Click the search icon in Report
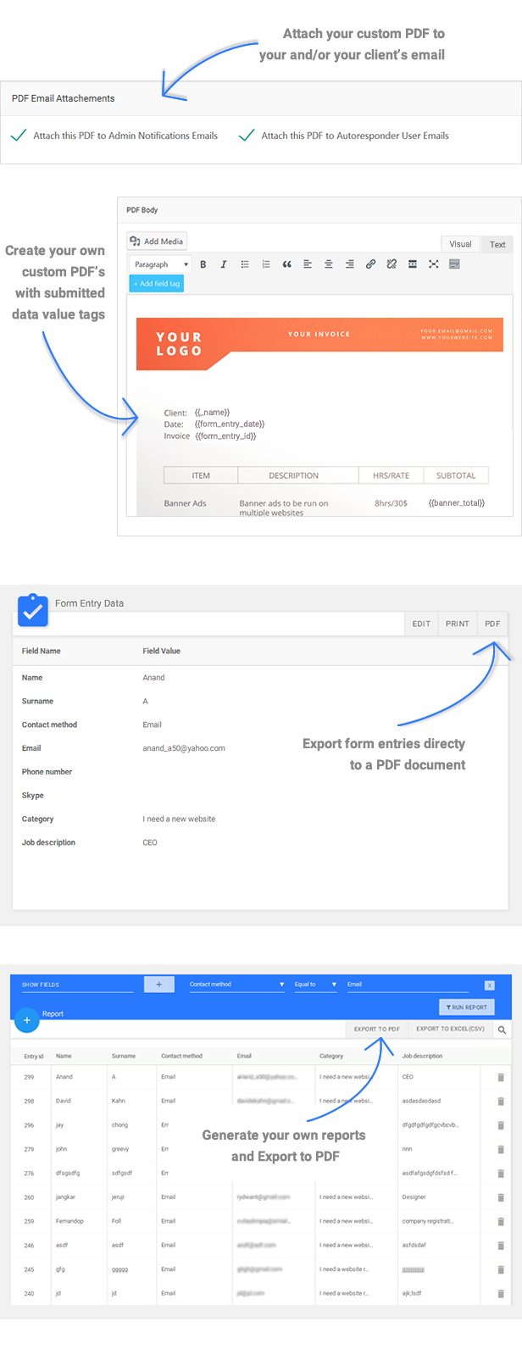The height and width of the screenshot is (1371, 522). pos(502,1030)
